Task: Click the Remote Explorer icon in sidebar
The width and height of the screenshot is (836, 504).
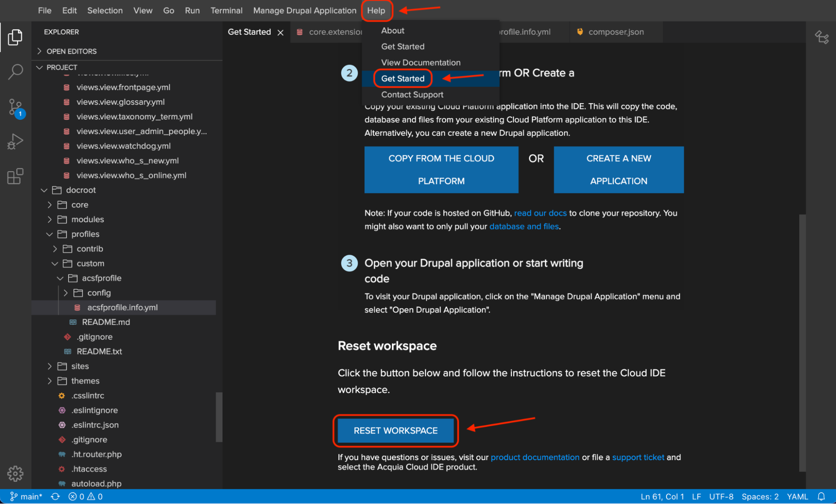Action: coord(822,37)
